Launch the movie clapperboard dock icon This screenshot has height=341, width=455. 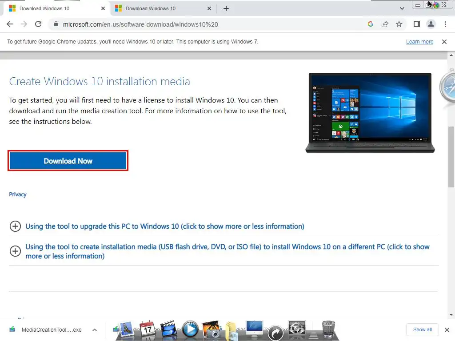click(x=168, y=329)
